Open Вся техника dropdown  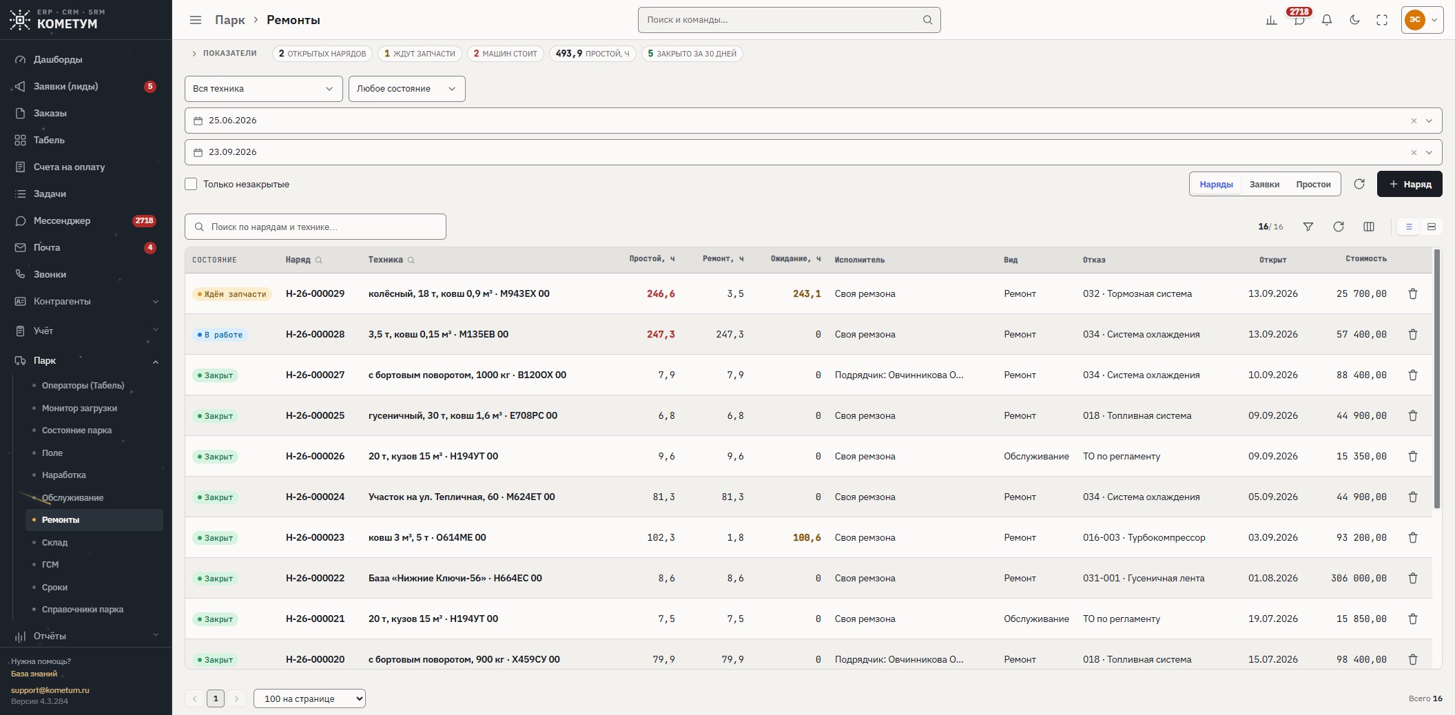pos(263,89)
